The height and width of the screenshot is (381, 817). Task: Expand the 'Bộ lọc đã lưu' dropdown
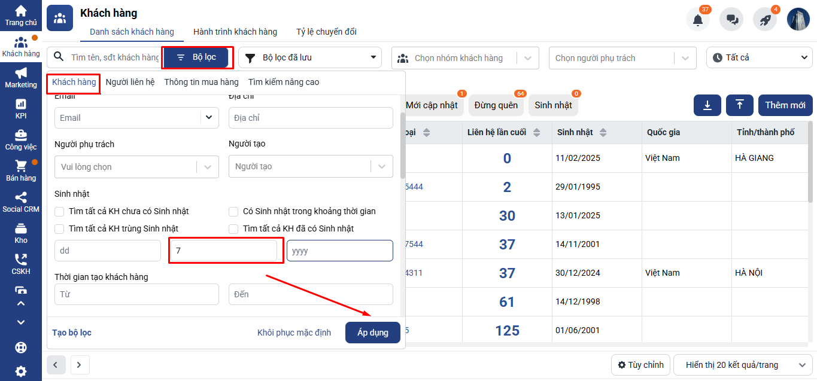pos(309,57)
